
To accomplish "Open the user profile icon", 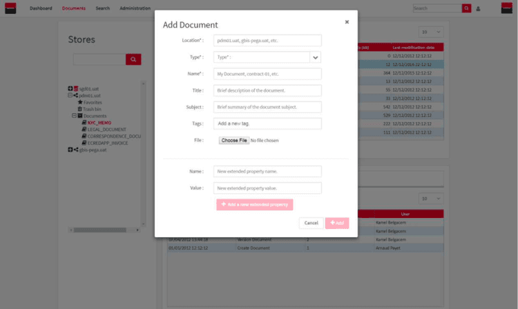I will pyautogui.click(x=478, y=9).
